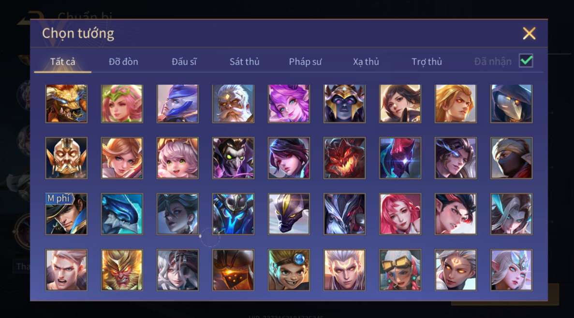Pick the girl with yellow goggles
This screenshot has height=318, width=574.
(400, 270)
